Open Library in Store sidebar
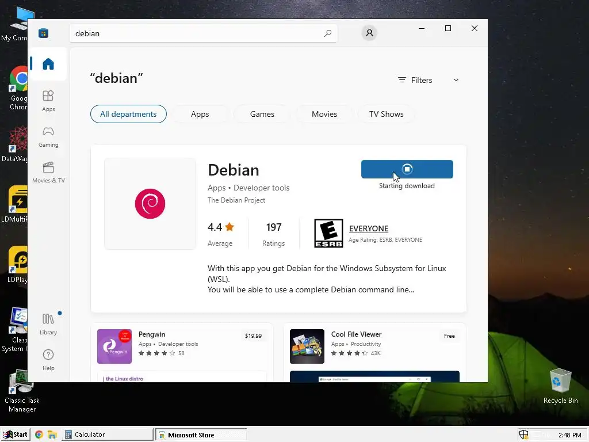Image resolution: width=589 pixels, height=442 pixels. point(48,324)
